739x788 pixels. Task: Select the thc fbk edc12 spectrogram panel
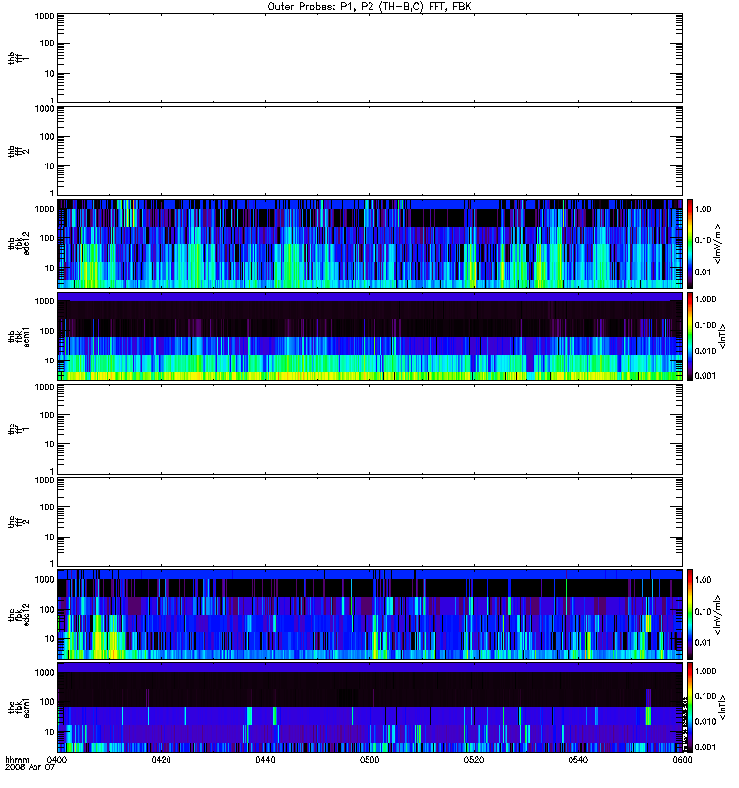[369, 615]
